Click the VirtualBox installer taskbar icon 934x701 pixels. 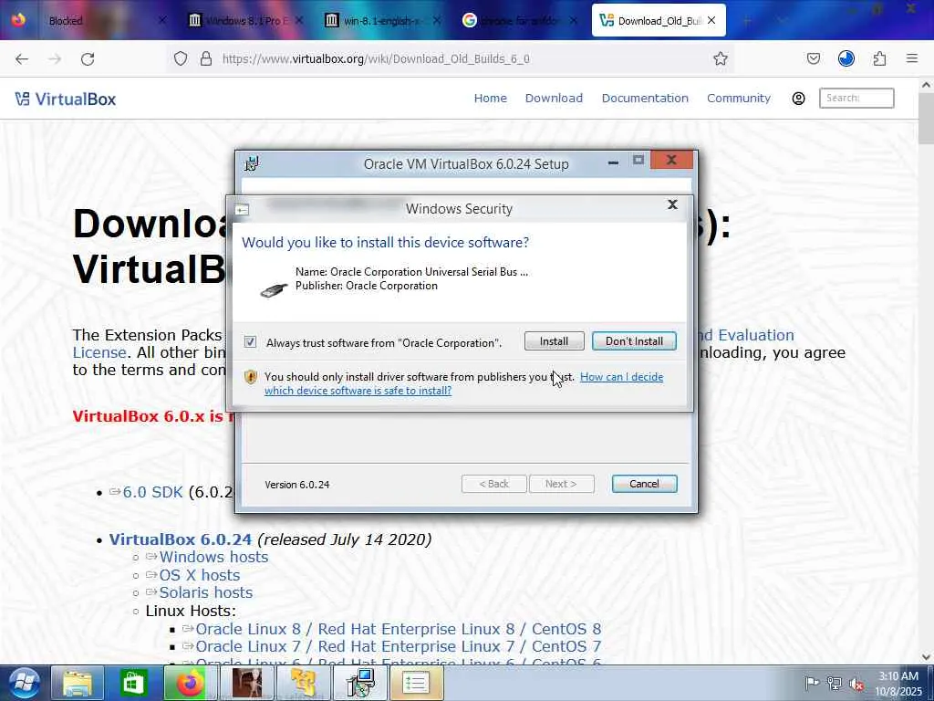click(x=359, y=683)
